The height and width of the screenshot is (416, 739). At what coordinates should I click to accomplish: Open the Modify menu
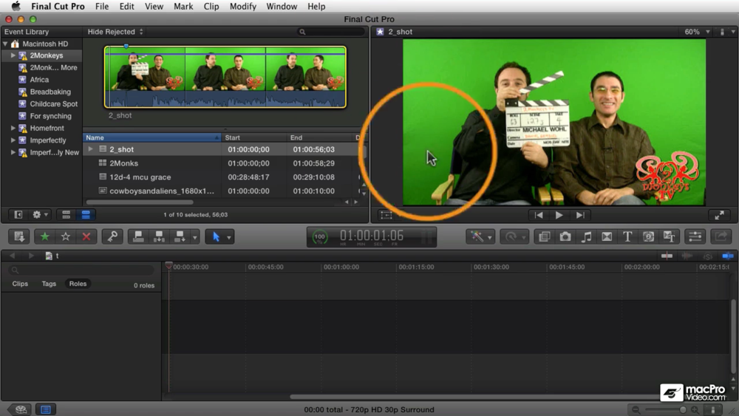pos(242,7)
